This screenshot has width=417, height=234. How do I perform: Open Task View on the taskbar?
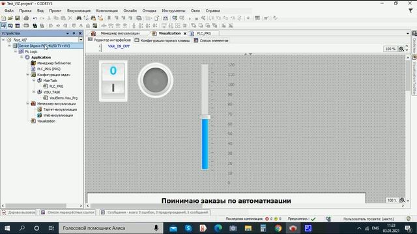[x=51, y=228]
